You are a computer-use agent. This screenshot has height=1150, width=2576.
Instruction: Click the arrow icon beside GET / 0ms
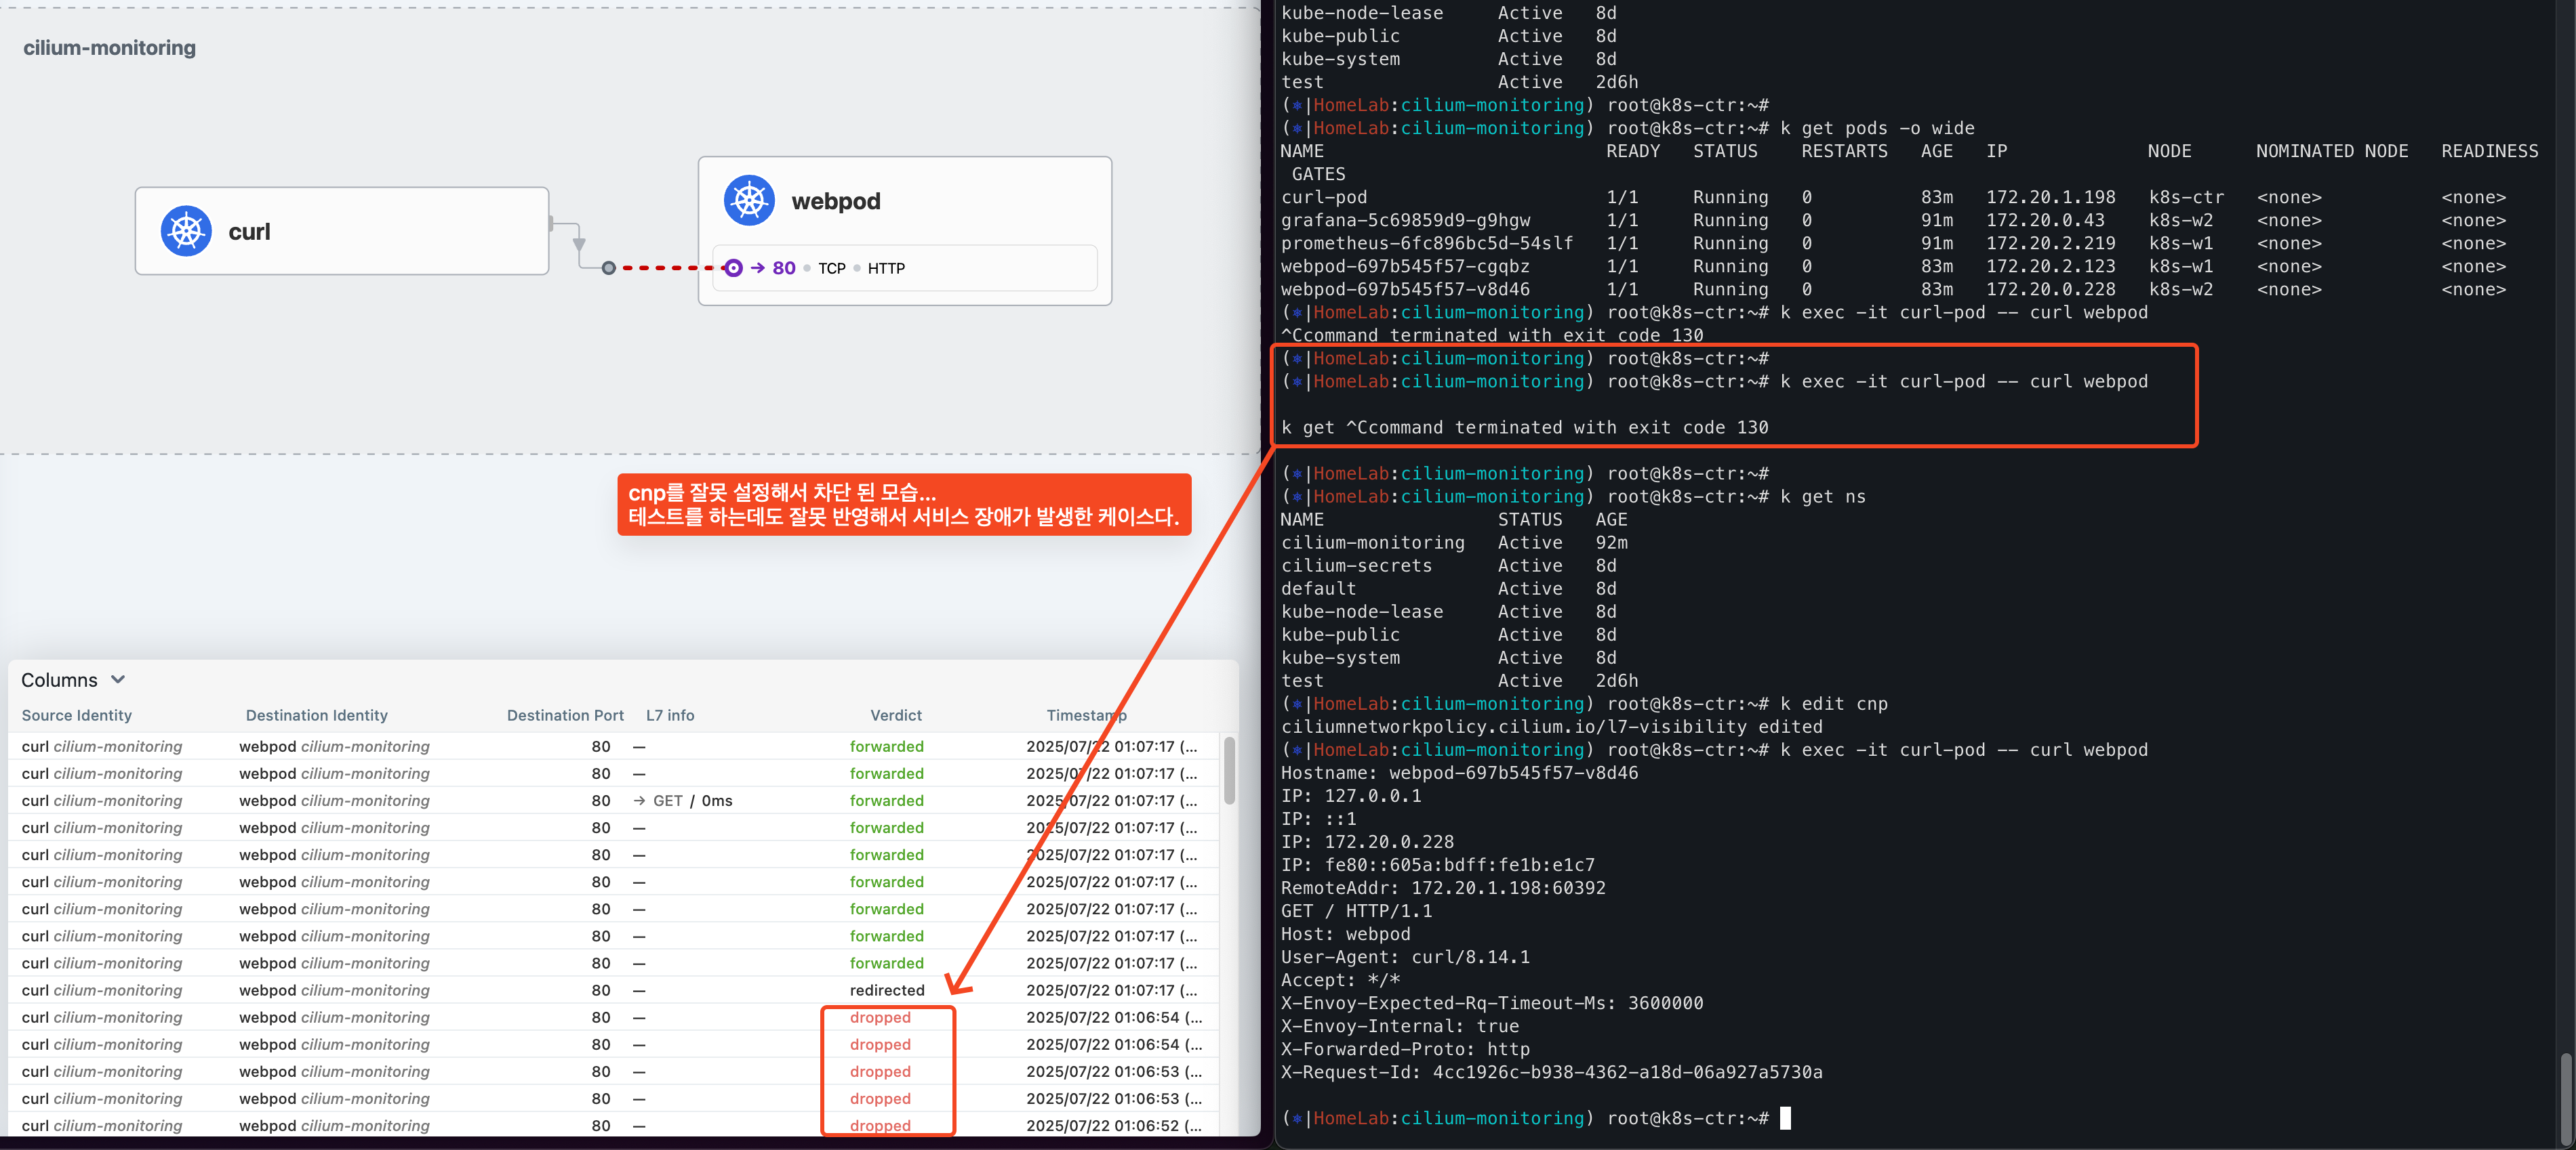pyautogui.click(x=639, y=801)
